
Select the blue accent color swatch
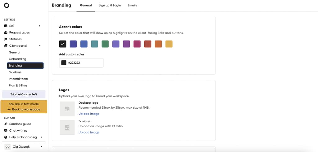point(84,44)
